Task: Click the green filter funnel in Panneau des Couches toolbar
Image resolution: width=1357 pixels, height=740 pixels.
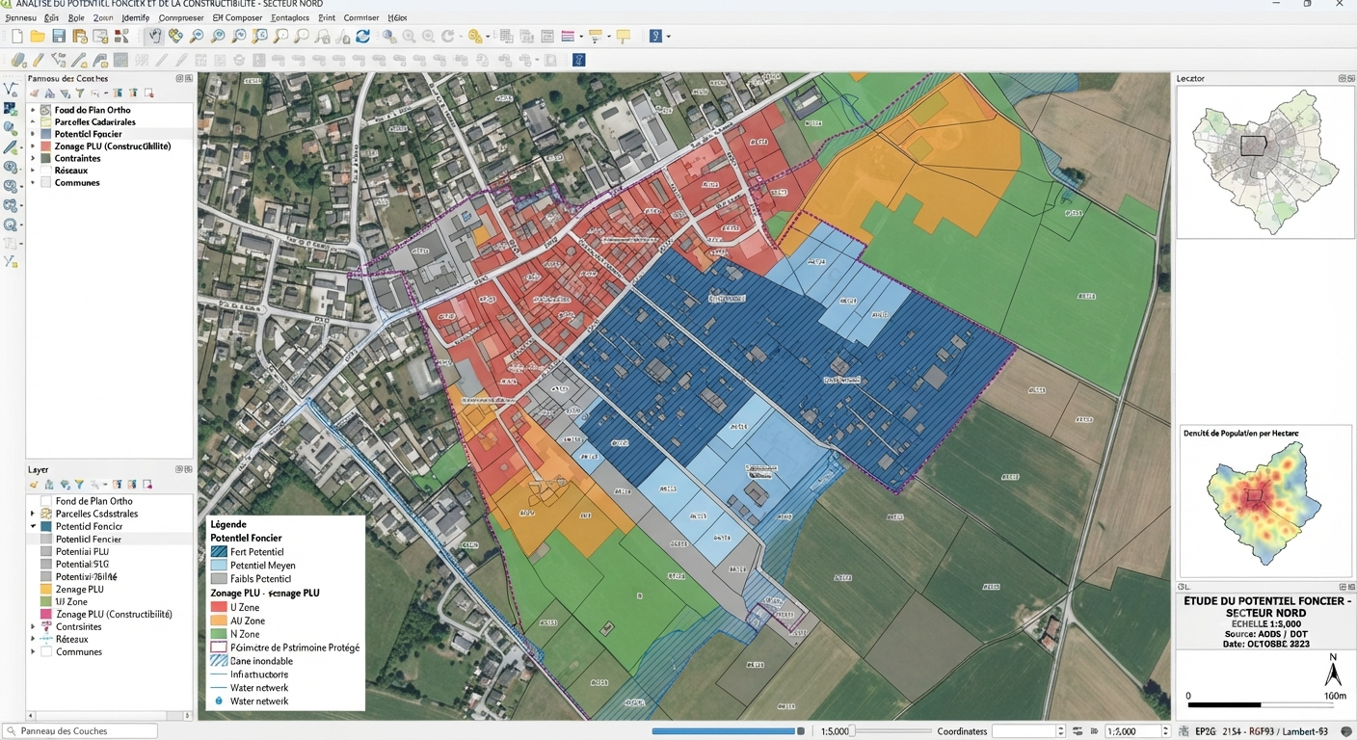Action: coord(80,93)
